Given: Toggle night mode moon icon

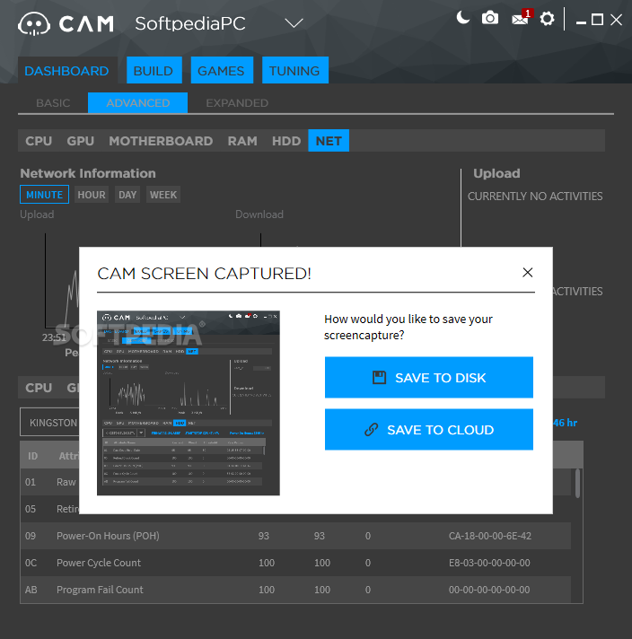Looking at the screenshot, I should click(463, 18).
